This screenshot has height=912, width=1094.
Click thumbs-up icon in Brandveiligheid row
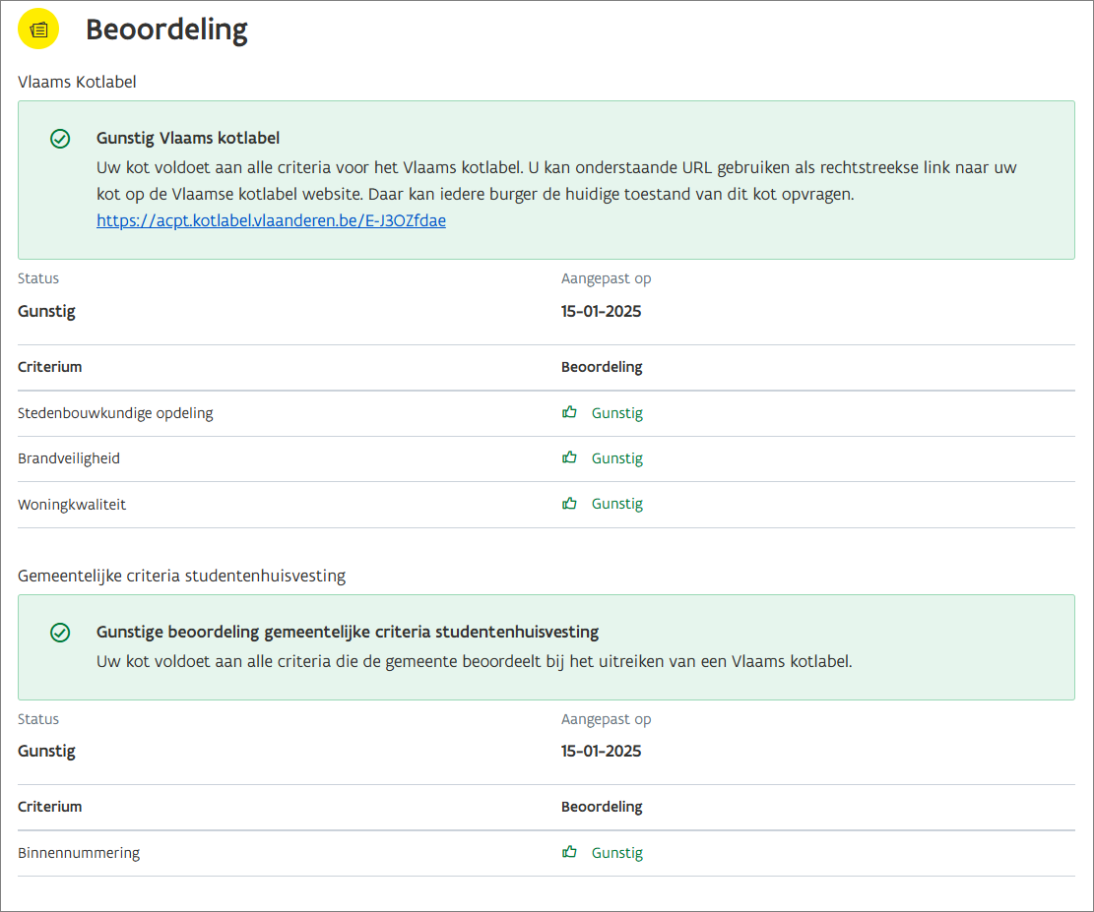click(569, 457)
